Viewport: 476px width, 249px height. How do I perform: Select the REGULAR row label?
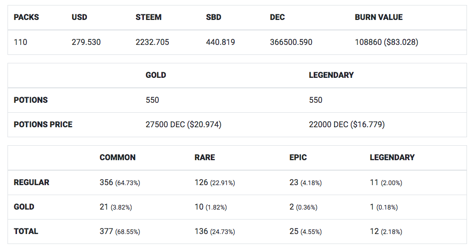click(31, 183)
